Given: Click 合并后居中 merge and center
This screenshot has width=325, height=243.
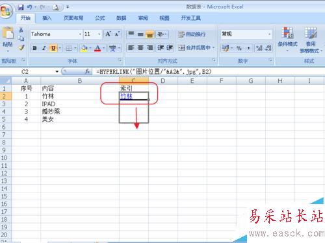Looking at the screenshot, I should (x=194, y=47).
